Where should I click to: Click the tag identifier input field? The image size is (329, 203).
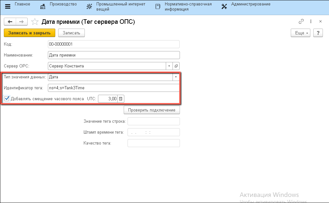113,88
